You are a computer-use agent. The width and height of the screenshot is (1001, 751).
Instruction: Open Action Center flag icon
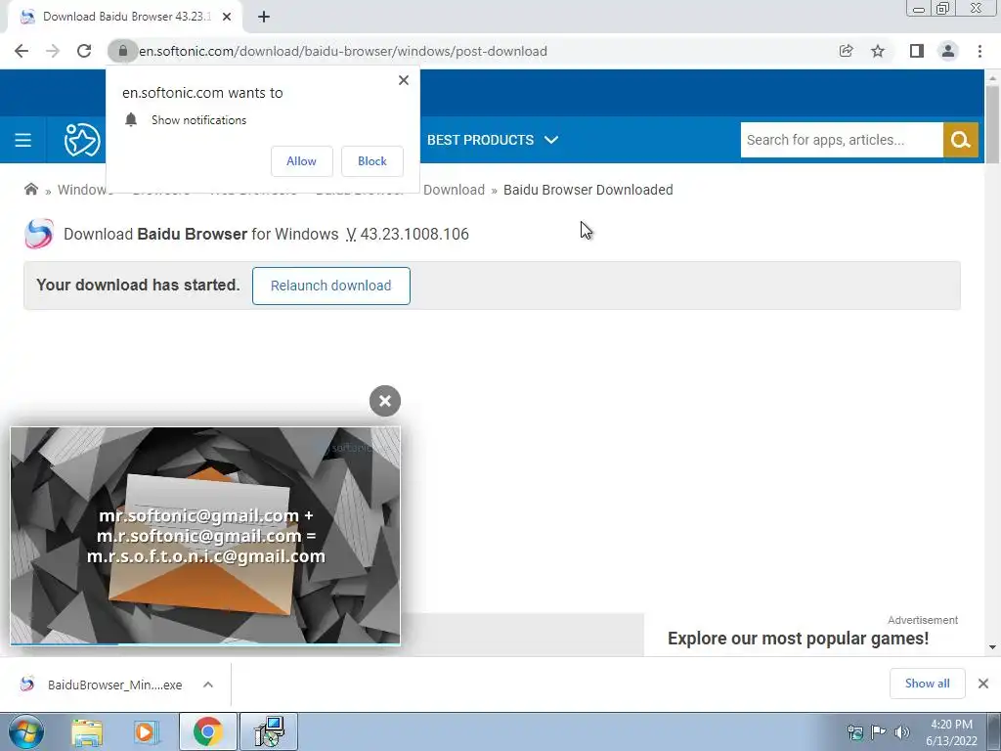tap(879, 731)
